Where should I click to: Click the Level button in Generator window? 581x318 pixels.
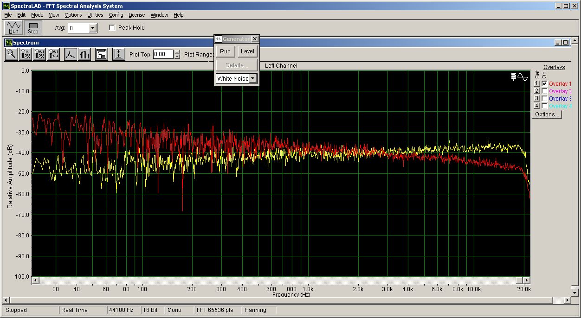pos(247,51)
